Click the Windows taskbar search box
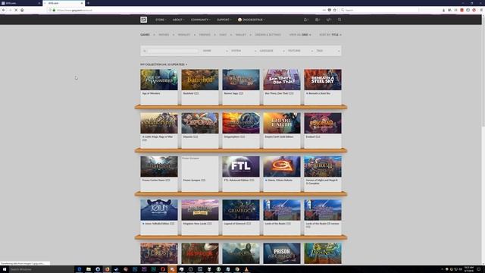The image size is (485, 273). coord(41,269)
